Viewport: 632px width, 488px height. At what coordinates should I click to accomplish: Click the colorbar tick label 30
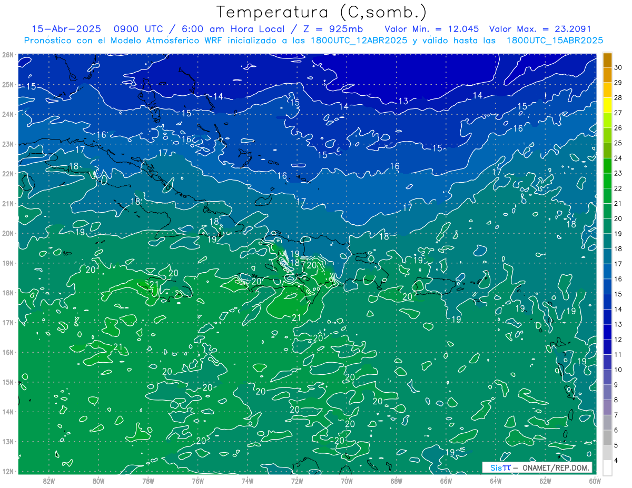tap(618, 67)
